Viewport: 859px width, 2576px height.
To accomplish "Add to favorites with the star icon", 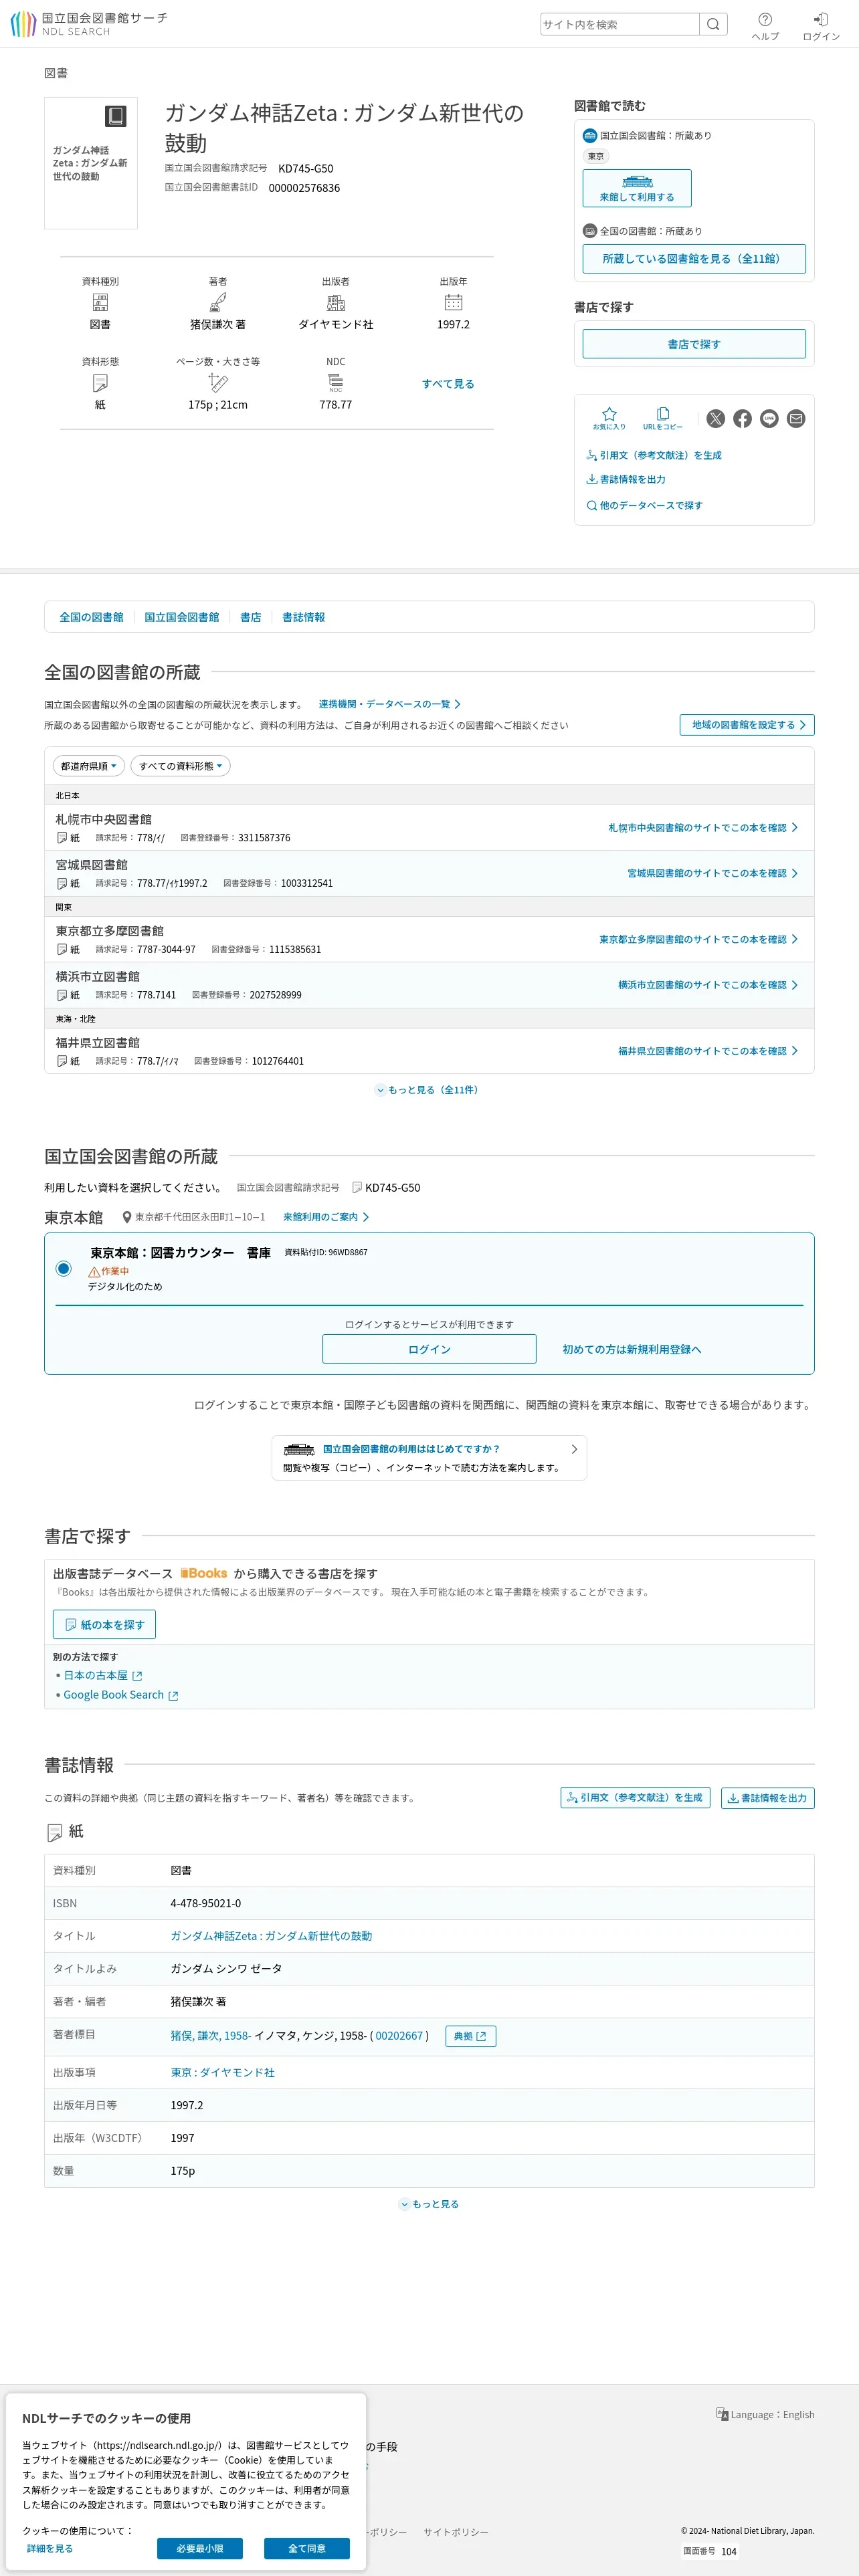I will point(609,418).
